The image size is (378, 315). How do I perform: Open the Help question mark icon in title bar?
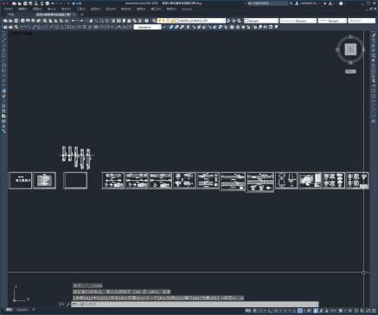coord(341,3)
